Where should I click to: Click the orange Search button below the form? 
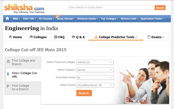click(x=84, y=93)
